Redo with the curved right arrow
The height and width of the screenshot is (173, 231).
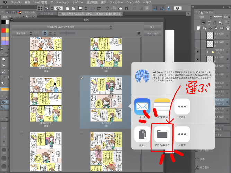(x=99, y=8)
